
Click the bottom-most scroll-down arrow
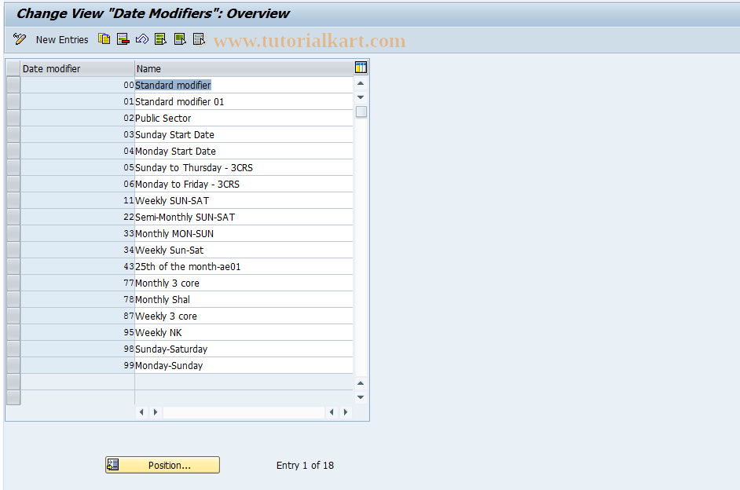(361, 397)
